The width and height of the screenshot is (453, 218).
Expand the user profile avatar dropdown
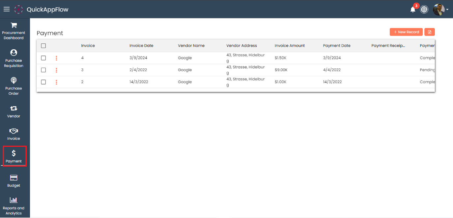click(x=440, y=10)
